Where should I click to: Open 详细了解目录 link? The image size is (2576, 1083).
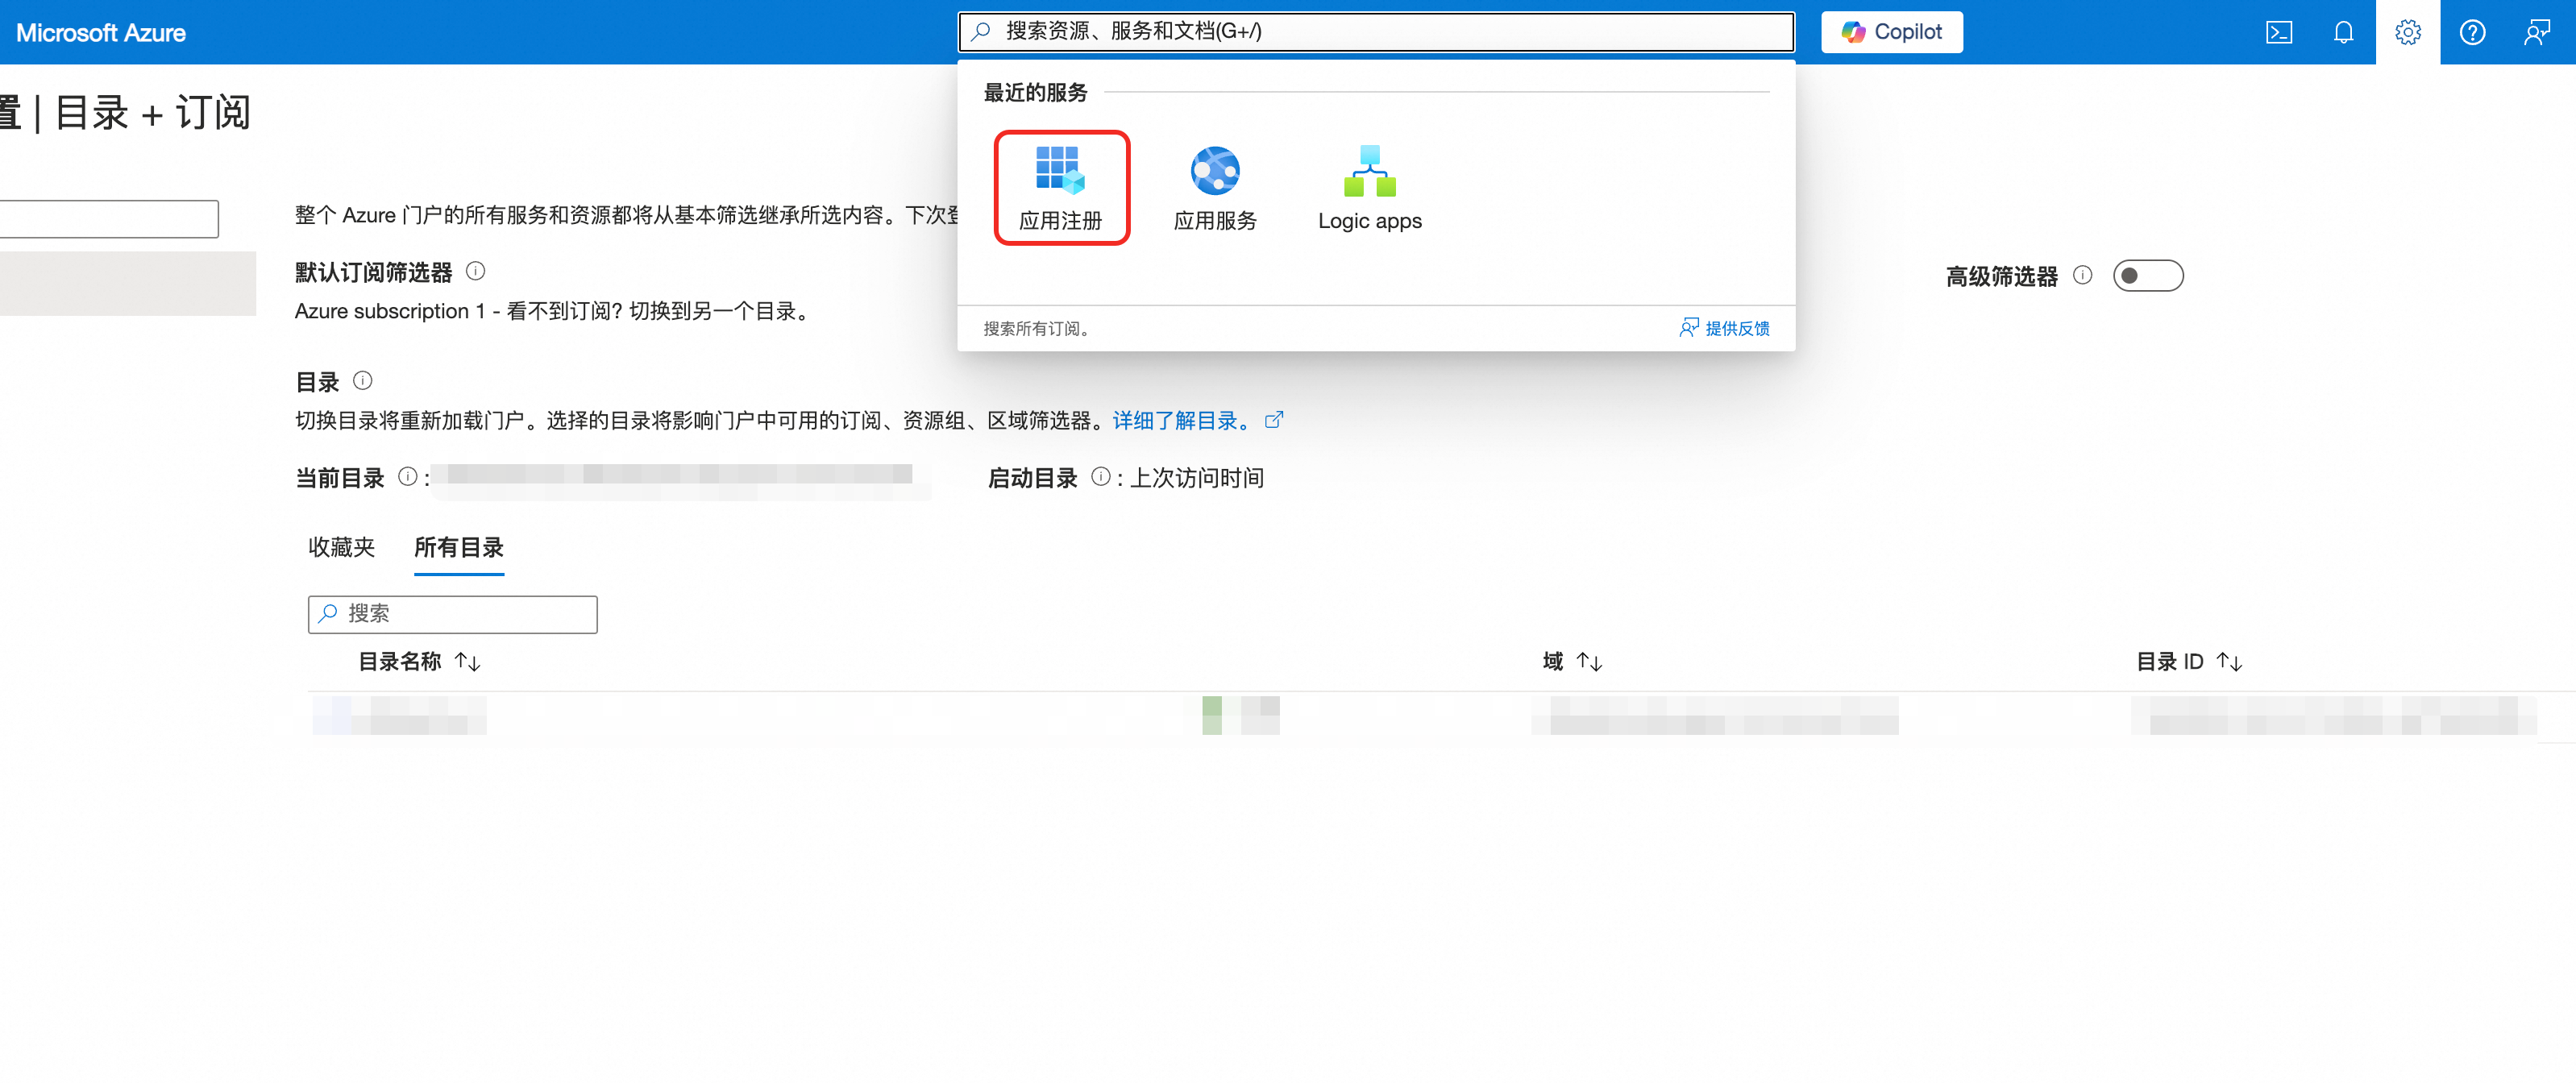click(1181, 421)
